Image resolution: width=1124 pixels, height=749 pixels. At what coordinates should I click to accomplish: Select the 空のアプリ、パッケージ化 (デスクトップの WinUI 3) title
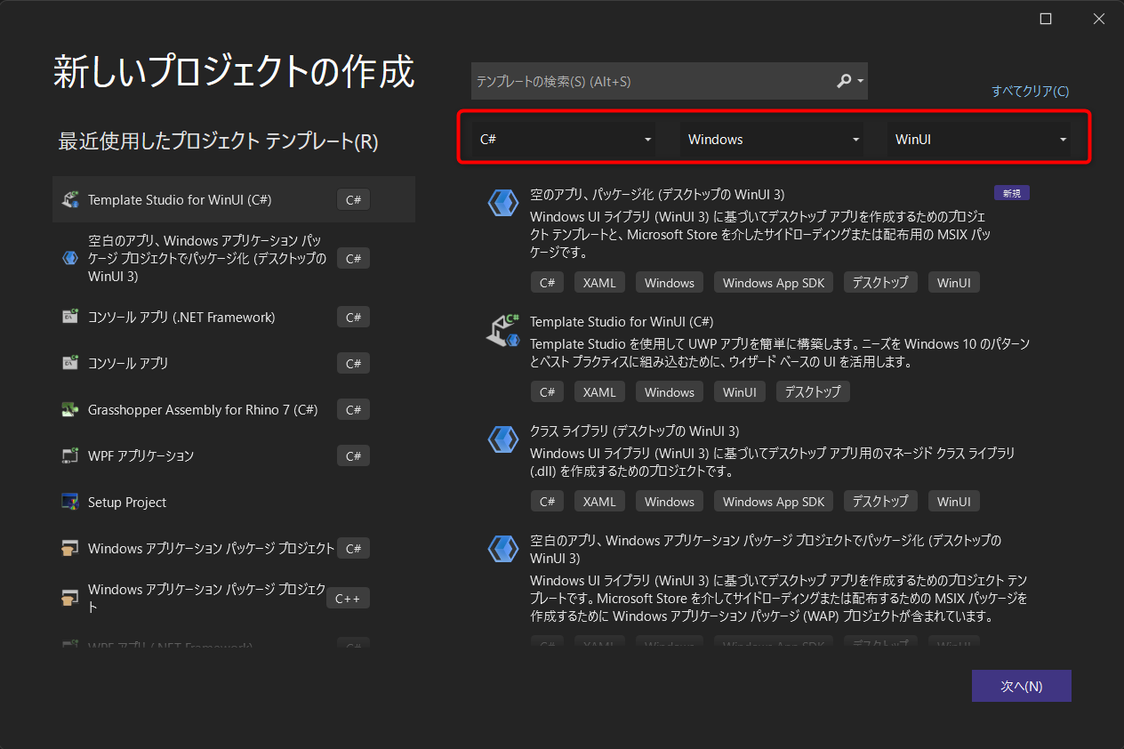pos(657,194)
